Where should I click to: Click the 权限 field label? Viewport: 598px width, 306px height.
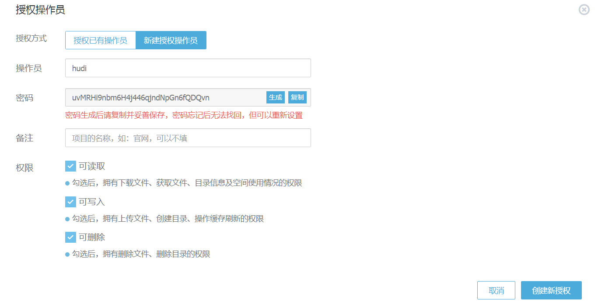coord(24,168)
